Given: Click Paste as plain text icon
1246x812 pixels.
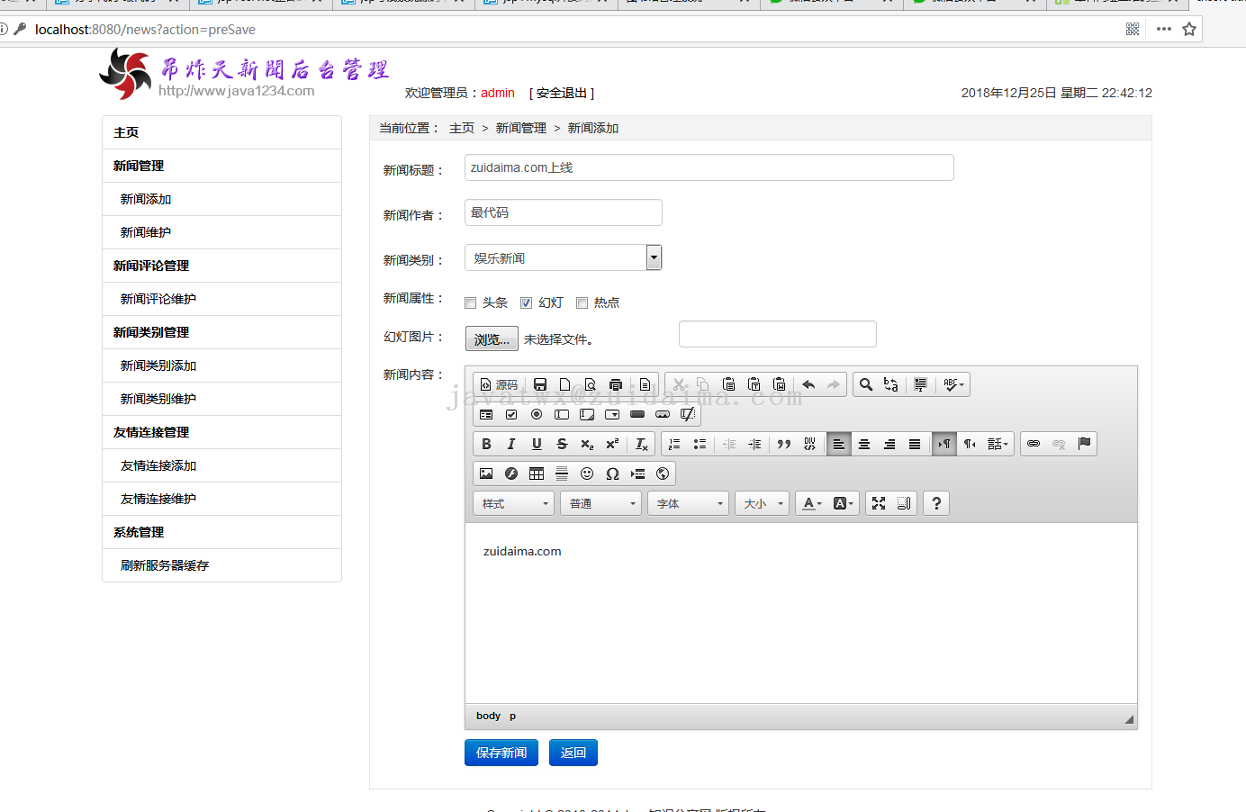Looking at the screenshot, I should tap(754, 384).
